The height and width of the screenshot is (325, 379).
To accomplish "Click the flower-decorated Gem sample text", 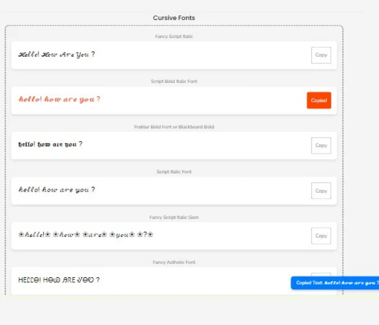I will coord(86,235).
